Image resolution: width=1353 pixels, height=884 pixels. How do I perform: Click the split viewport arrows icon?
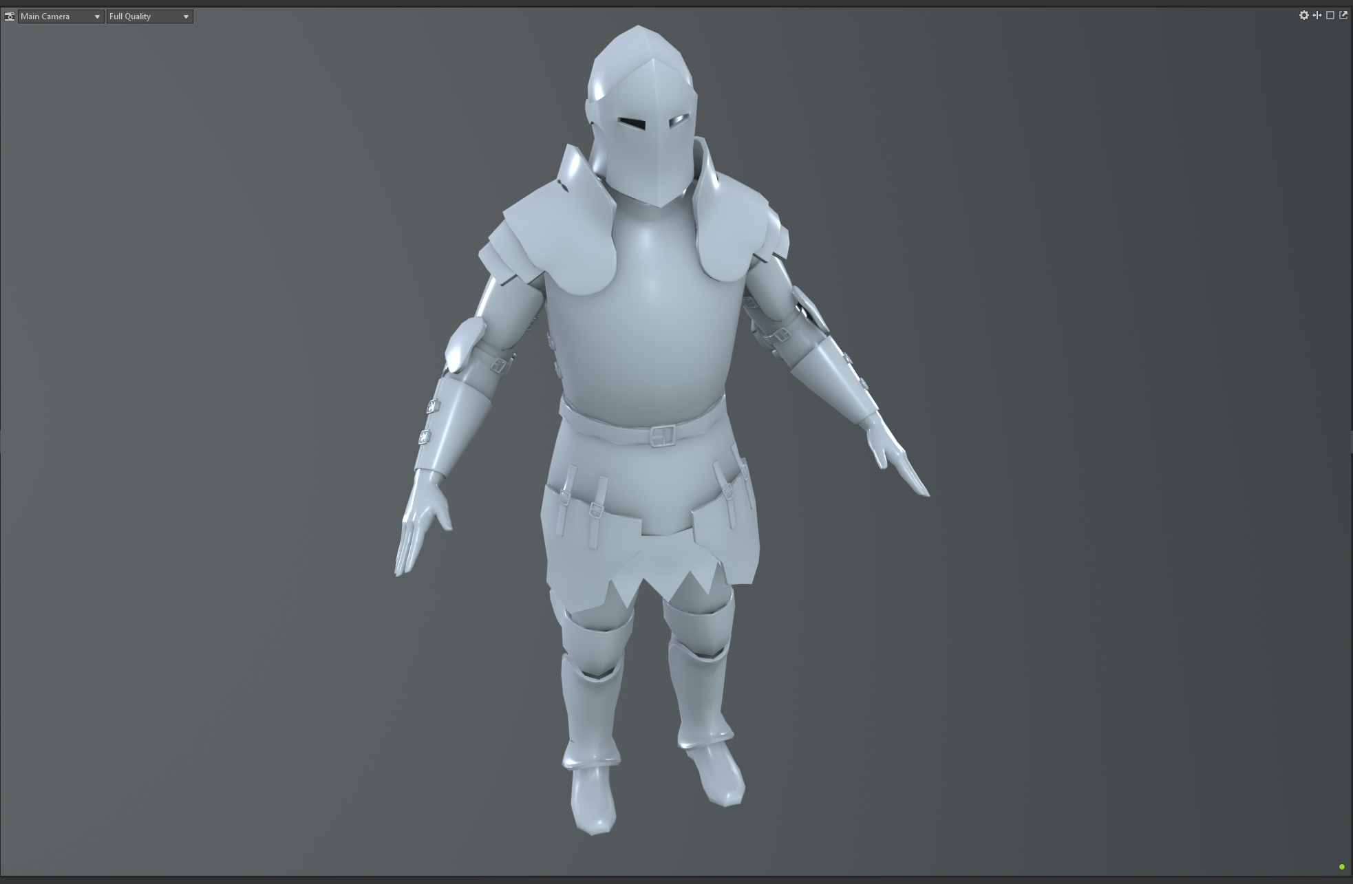pos(1317,15)
